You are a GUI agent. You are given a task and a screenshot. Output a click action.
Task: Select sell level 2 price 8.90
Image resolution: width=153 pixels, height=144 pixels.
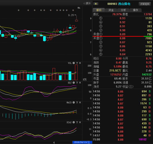[122, 30]
